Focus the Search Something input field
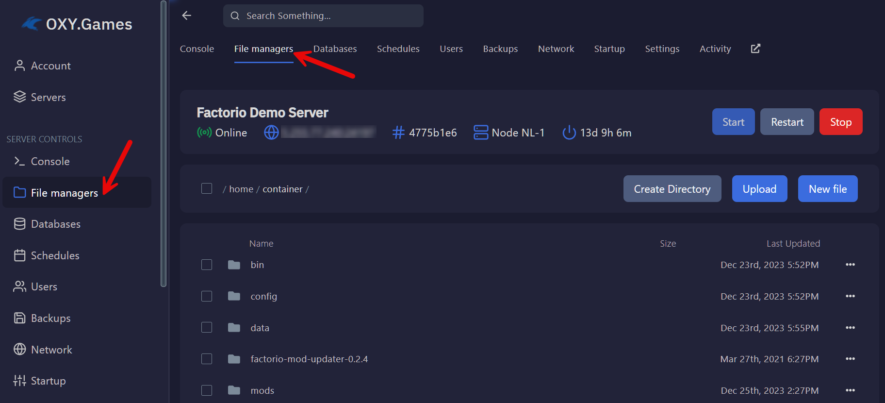 (x=323, y=16)
